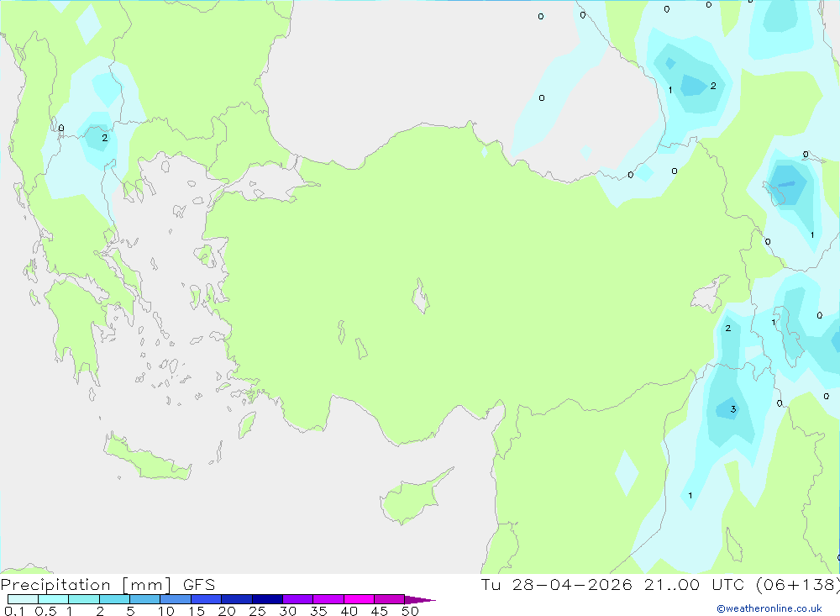Viewport: 840px width, 616px height.
Task: Click the "Precipitation [mm]" title text
Action: (x=86, y=584)
